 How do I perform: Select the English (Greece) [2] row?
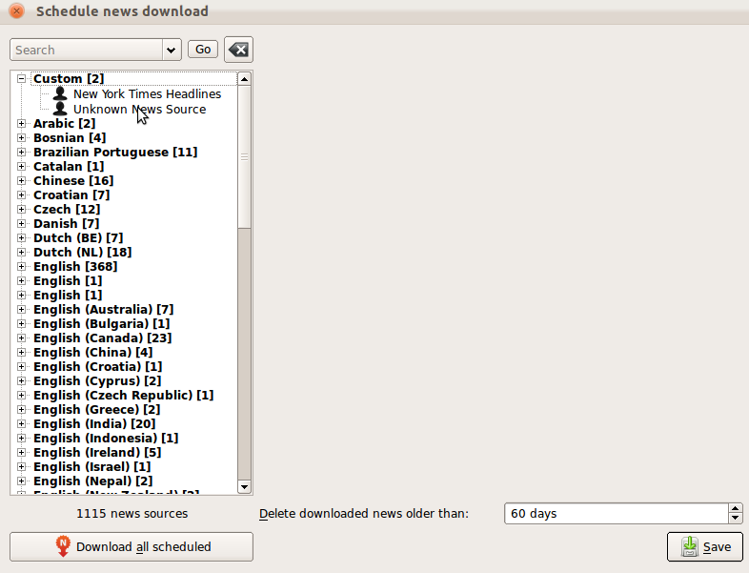pos(97,410)
